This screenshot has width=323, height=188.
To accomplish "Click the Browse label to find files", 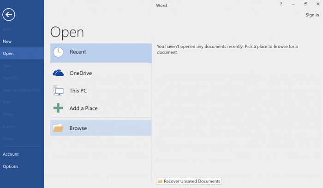I will coord(78,128).
